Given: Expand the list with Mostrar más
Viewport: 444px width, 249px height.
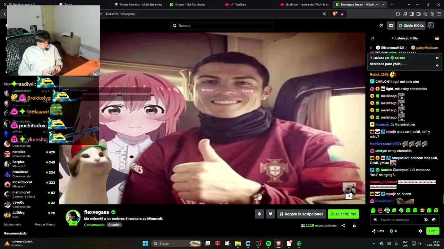Looking at the screenshot, I should click(12, 224).
